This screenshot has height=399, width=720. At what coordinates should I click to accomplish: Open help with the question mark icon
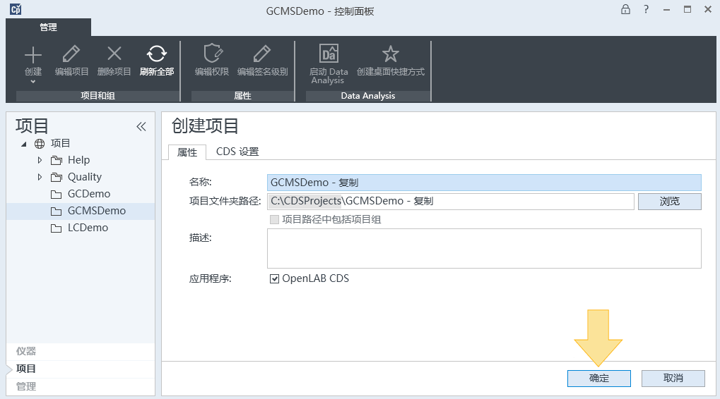click(646, 9)
